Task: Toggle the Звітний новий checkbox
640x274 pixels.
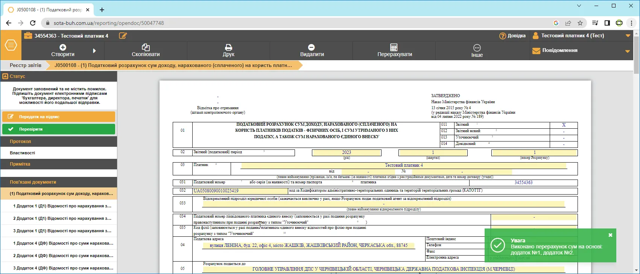Action: click(564, 131)
